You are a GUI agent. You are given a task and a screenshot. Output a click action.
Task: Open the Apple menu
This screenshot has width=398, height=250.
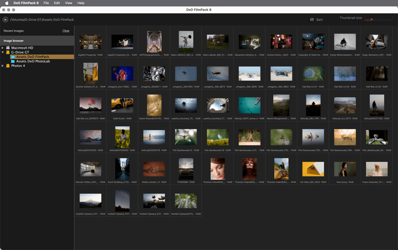point(7,3)
